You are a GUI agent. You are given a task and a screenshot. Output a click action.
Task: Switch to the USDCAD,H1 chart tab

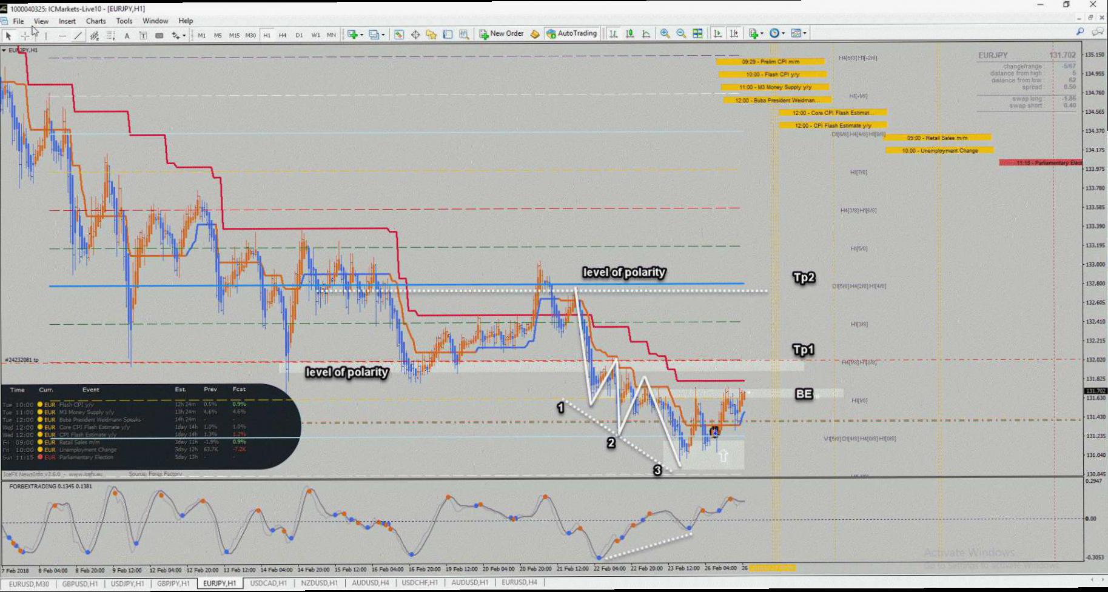pos(269,584)
